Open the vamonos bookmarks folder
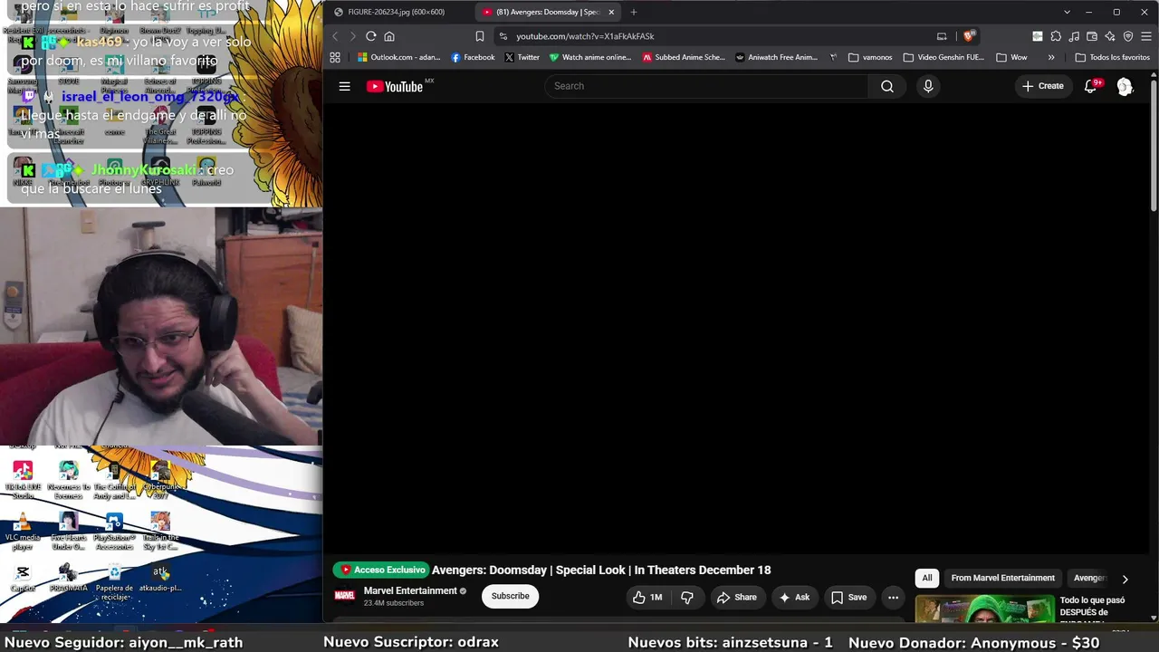This screenshot has width=1159, height=652. coord(870,57)
